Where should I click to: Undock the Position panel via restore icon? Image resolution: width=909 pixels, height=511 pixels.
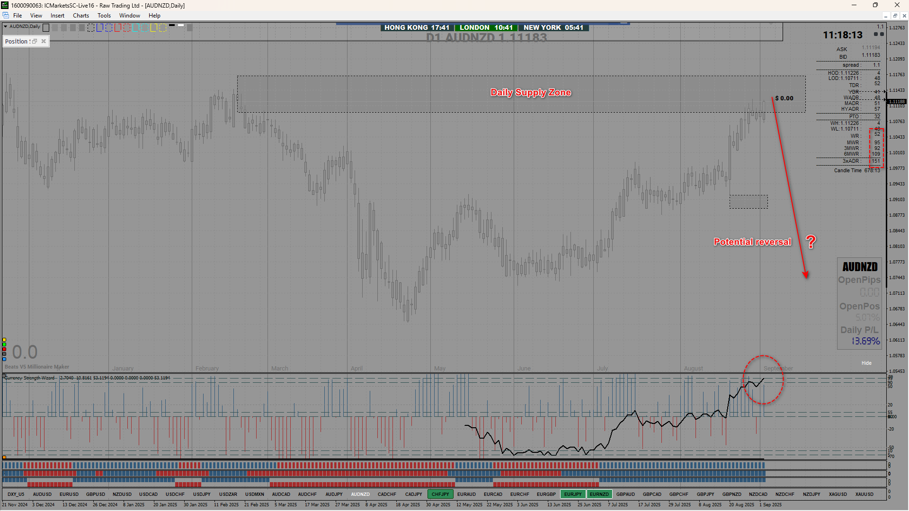(x=35, y=41)
